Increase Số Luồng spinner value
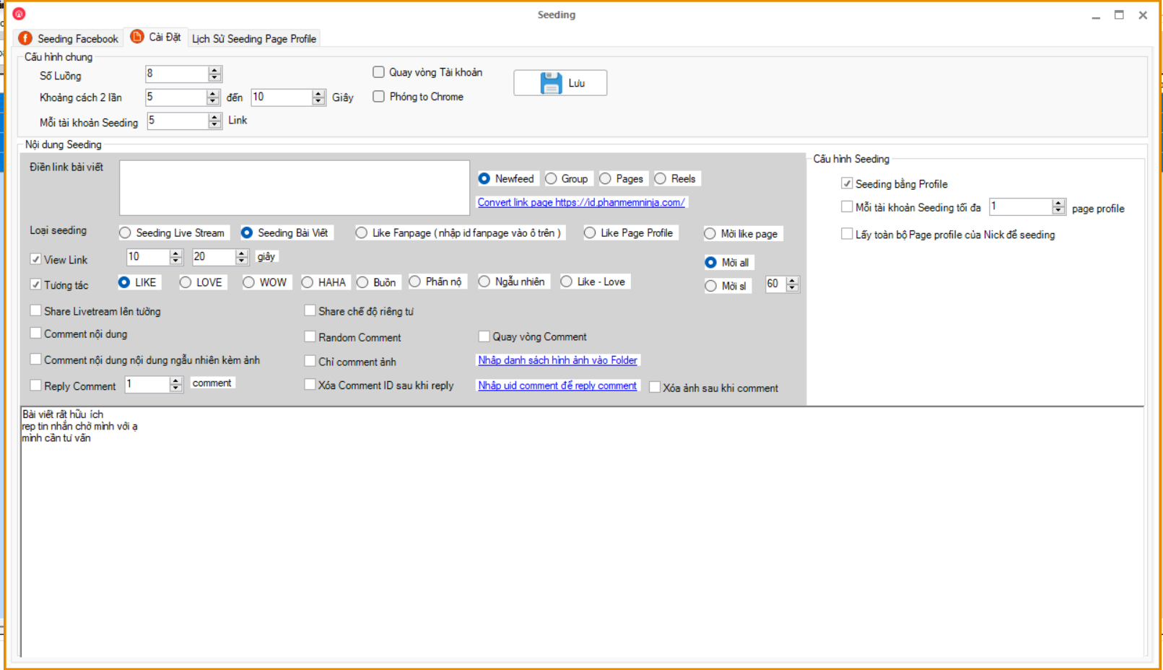Screen dimensions: 1163x670 tap(214, 70)
